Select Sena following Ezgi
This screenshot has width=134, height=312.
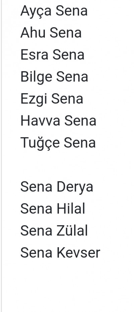point(67,99)
